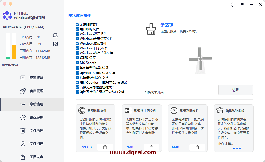Click the 系统休眠文件 card title

[97, 111]
